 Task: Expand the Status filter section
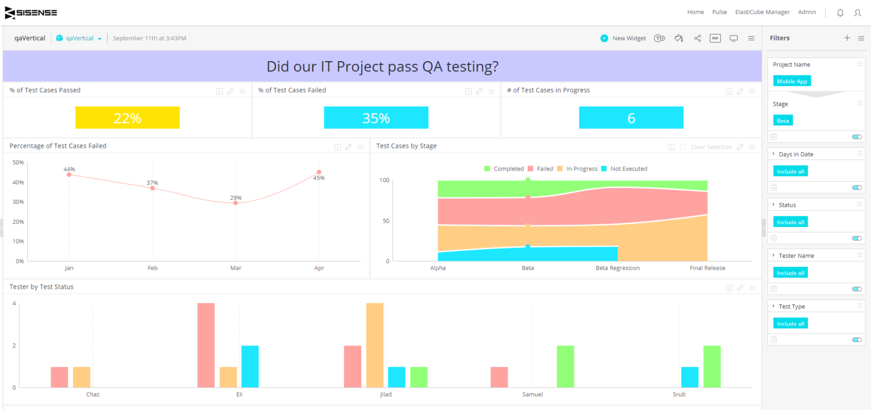pyautogui.click(x=773, y=204)
